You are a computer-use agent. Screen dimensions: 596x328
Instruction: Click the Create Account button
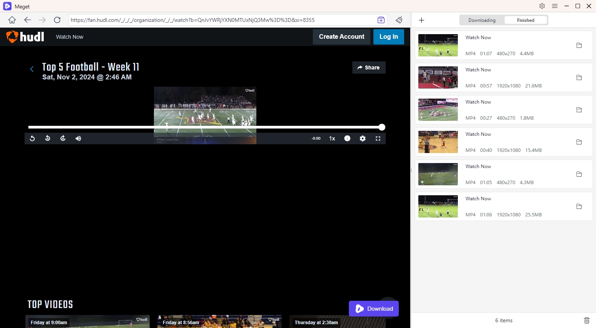click(x=342, y=37)
